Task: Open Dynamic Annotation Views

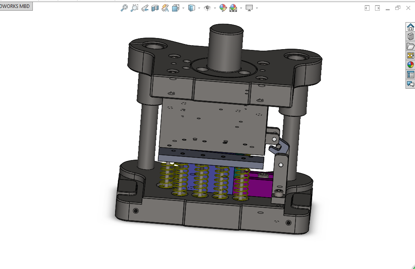Action: pos(165,8)
